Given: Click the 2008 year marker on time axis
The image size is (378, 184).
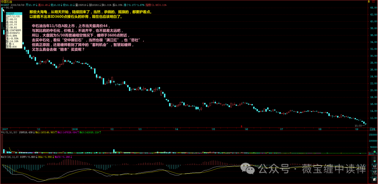Looking at the screenshot, I should 76,129.
